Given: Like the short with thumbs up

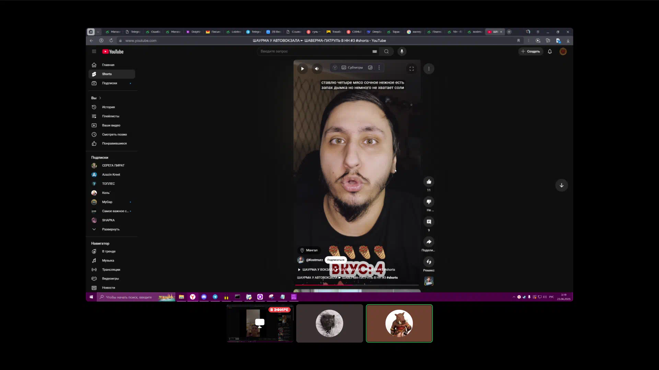Looking at the screenshot, I should pos(429,182).
